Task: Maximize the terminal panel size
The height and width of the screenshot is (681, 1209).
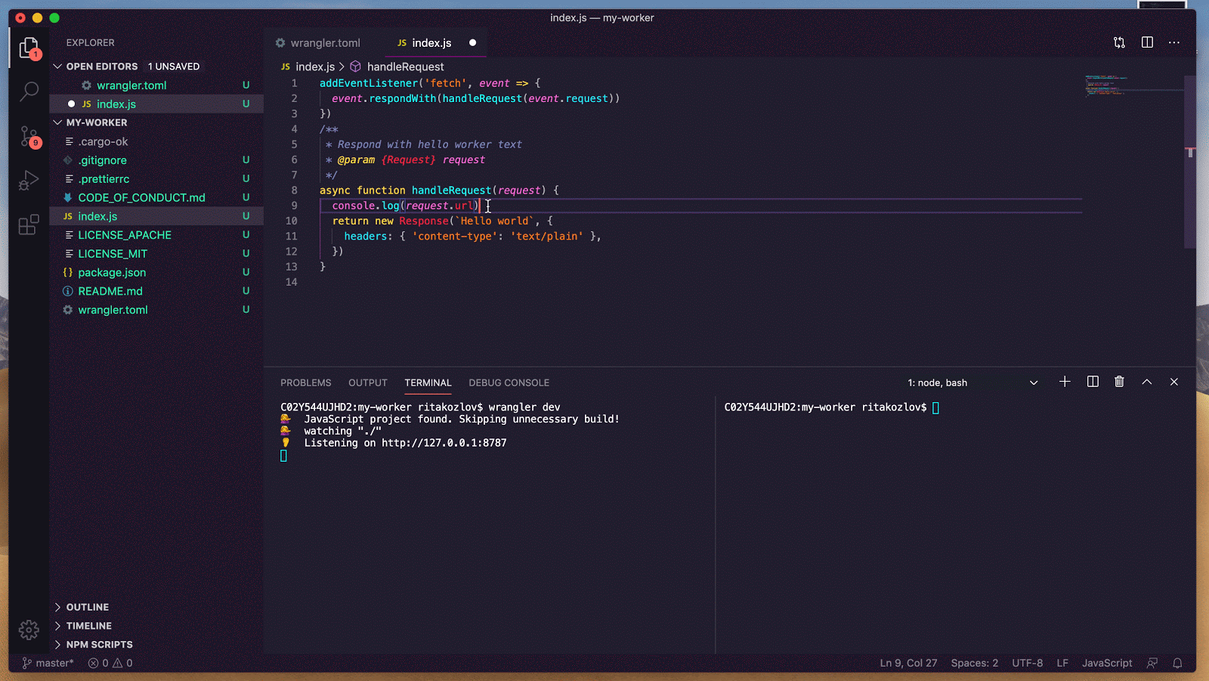Action: 1146,382
